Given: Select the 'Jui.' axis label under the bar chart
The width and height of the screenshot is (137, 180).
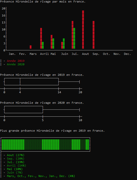Looking at the screenshot, I should (75, 54).
